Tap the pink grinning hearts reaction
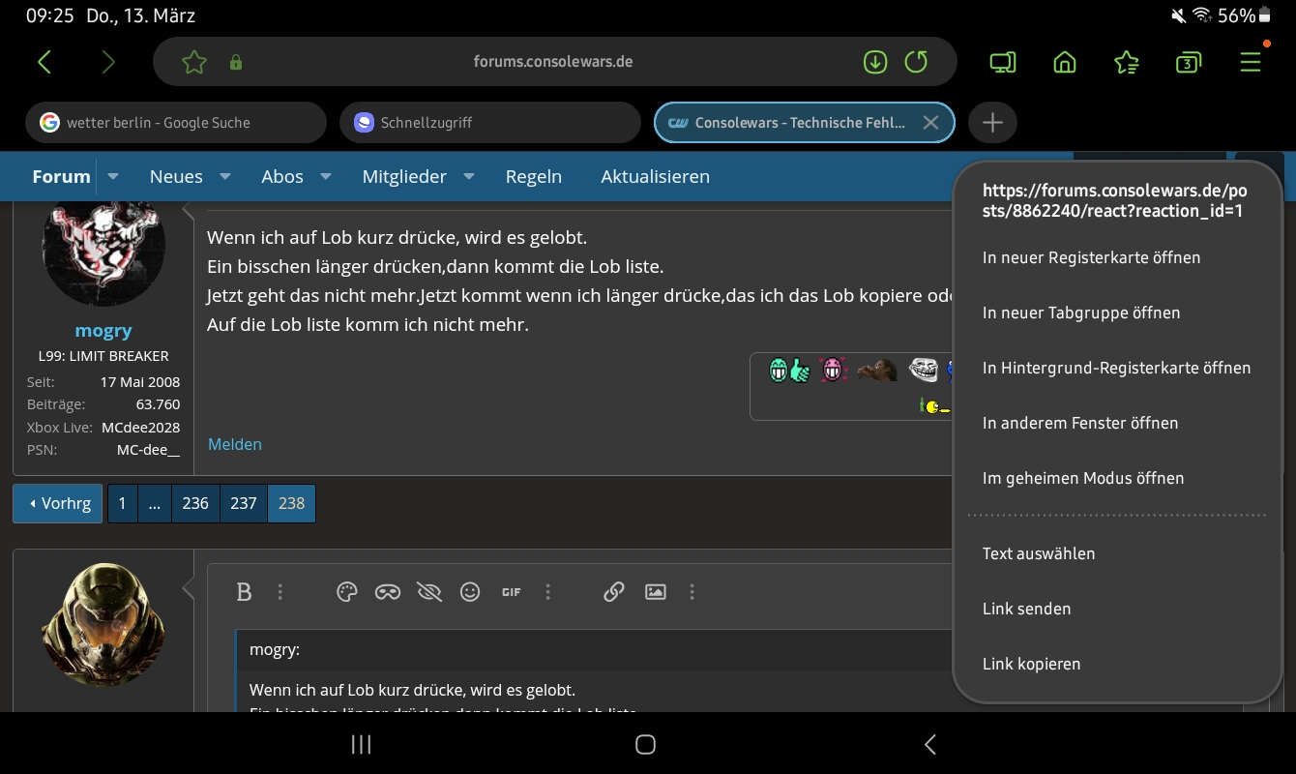Image resolution: width=1296 pixels, height=774 pixels. [x=833, y=371]
